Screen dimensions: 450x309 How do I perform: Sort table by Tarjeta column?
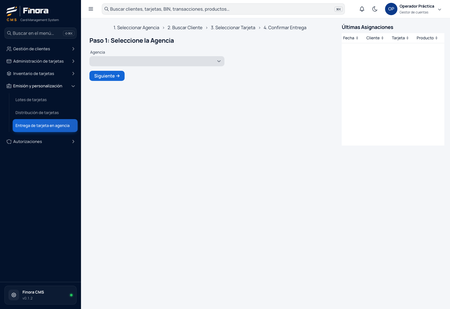tap(400, 38)
